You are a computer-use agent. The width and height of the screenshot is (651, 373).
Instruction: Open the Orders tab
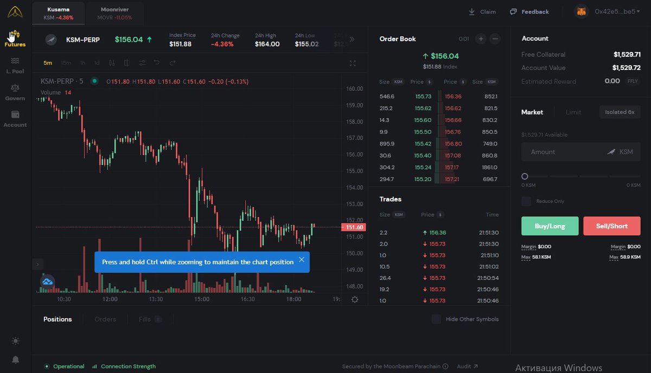105,319
